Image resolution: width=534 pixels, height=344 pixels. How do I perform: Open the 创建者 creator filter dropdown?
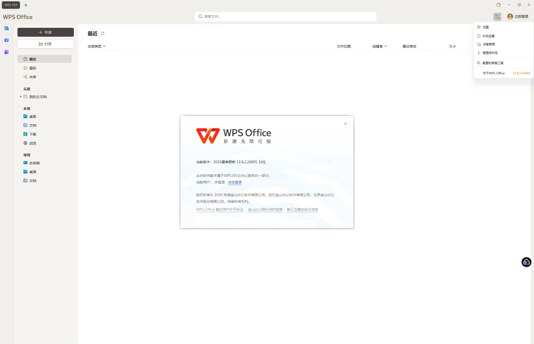379,46
